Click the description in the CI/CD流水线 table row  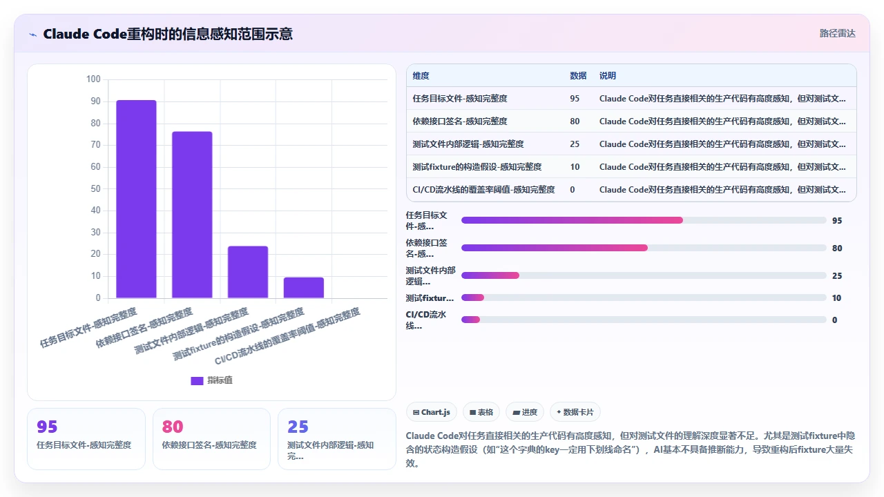click(722, 190)
